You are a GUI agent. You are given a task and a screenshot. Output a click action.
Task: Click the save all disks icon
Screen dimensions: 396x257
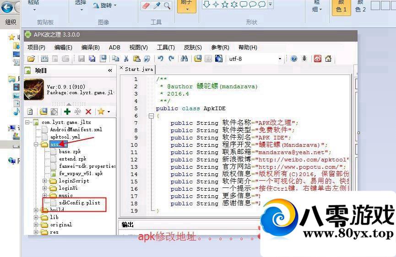92,59
